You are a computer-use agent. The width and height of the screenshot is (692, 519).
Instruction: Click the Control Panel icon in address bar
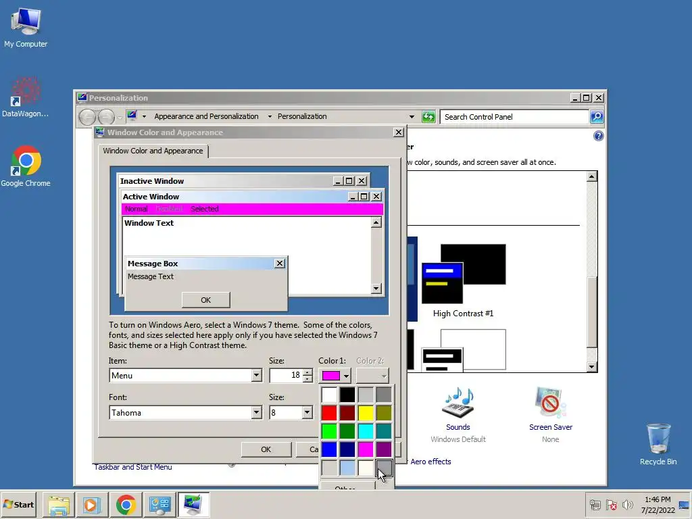tap(132, 116)
